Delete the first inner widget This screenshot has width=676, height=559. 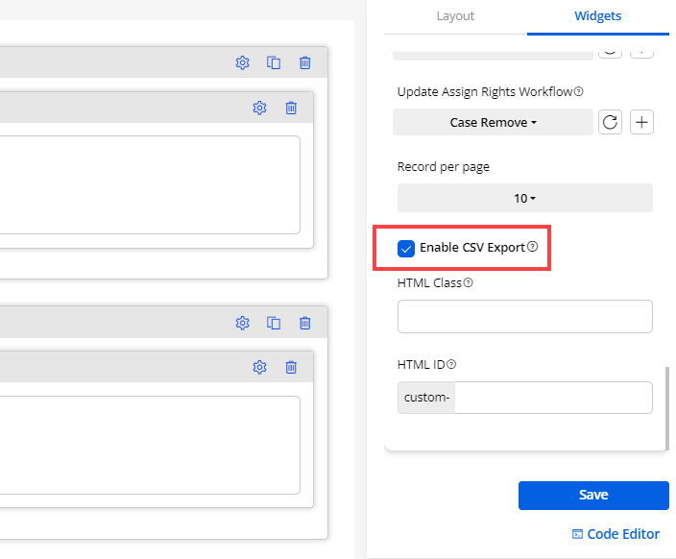291,108
